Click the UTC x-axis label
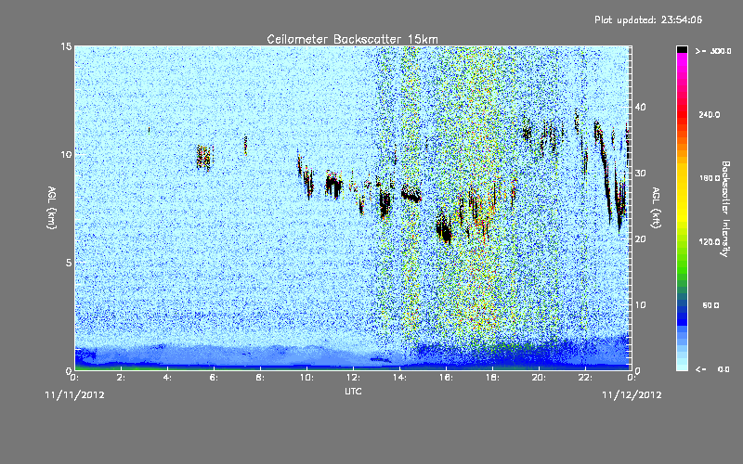This screenshot has height=464, width=743. (353, 391)
